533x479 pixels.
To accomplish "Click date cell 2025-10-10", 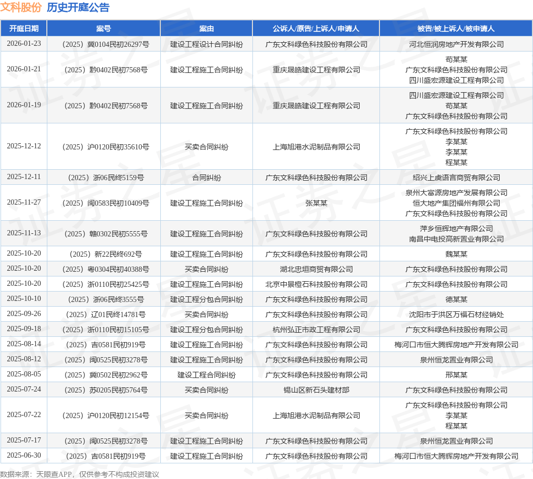I will [24, 298].
